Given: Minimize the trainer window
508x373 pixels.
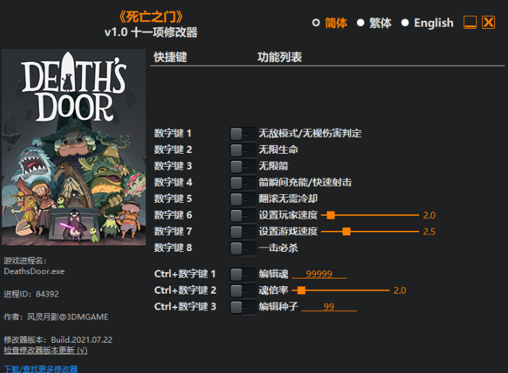Looking at the screenshot, I should (470, 22).
